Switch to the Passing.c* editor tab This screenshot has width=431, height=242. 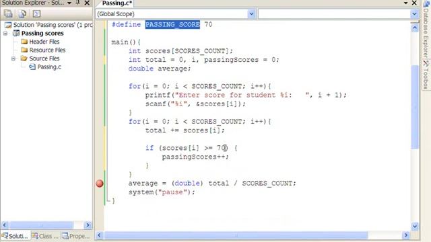[x=117, y=3]
